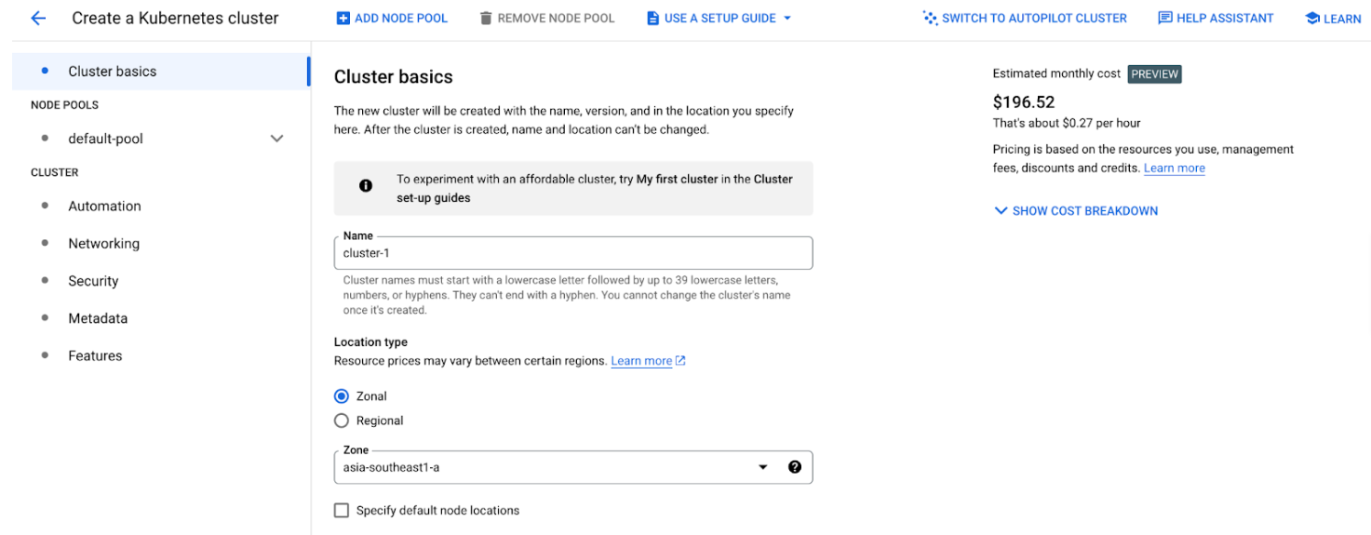Open Learn more link under Location type
The width and height of the screenshot is (1371, 535).
point(641,360)
